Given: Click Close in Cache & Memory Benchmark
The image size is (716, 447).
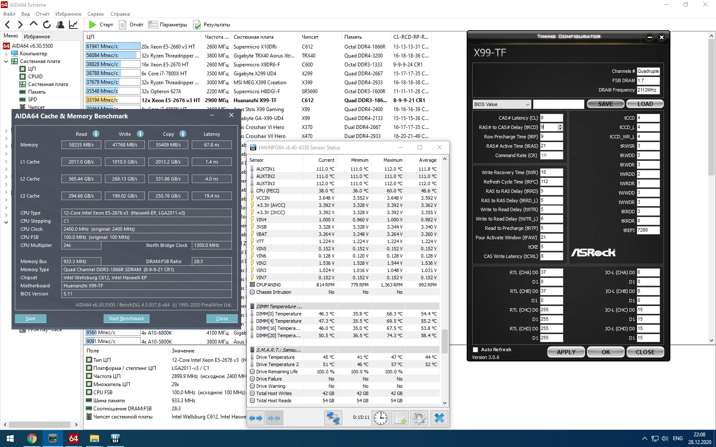Looking at the screenshot, I should (222, 318).
